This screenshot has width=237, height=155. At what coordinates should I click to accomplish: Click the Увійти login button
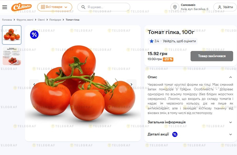[x=225, y=7]
